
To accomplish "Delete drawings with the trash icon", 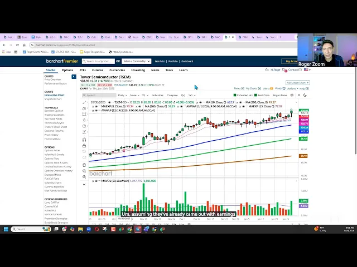I will pos(84,165).
